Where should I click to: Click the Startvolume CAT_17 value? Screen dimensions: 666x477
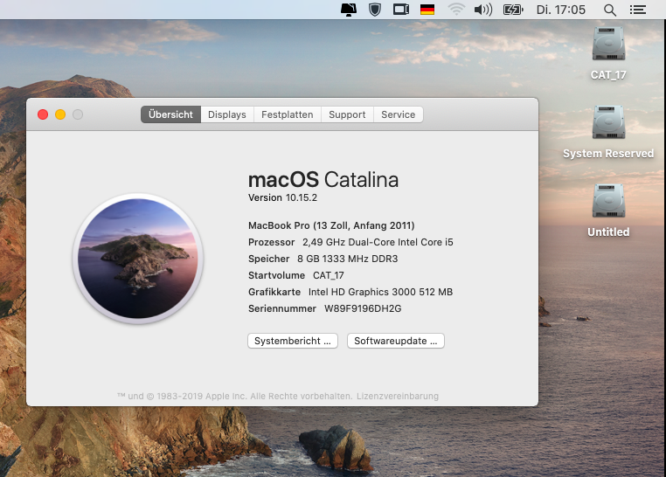coord(329,275)
